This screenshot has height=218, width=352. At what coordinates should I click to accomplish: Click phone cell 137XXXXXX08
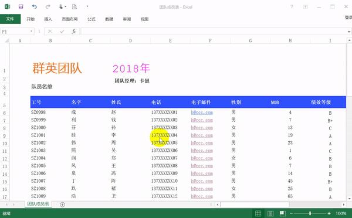164,165
